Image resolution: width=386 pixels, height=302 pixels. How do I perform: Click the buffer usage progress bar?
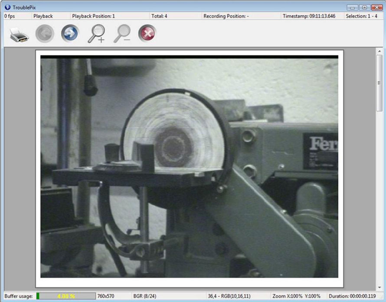coord(66,296)
